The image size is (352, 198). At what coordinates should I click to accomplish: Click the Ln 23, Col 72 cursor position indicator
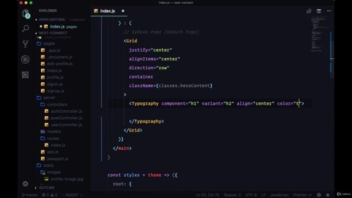pyautogui.click(x=207, y=195)
